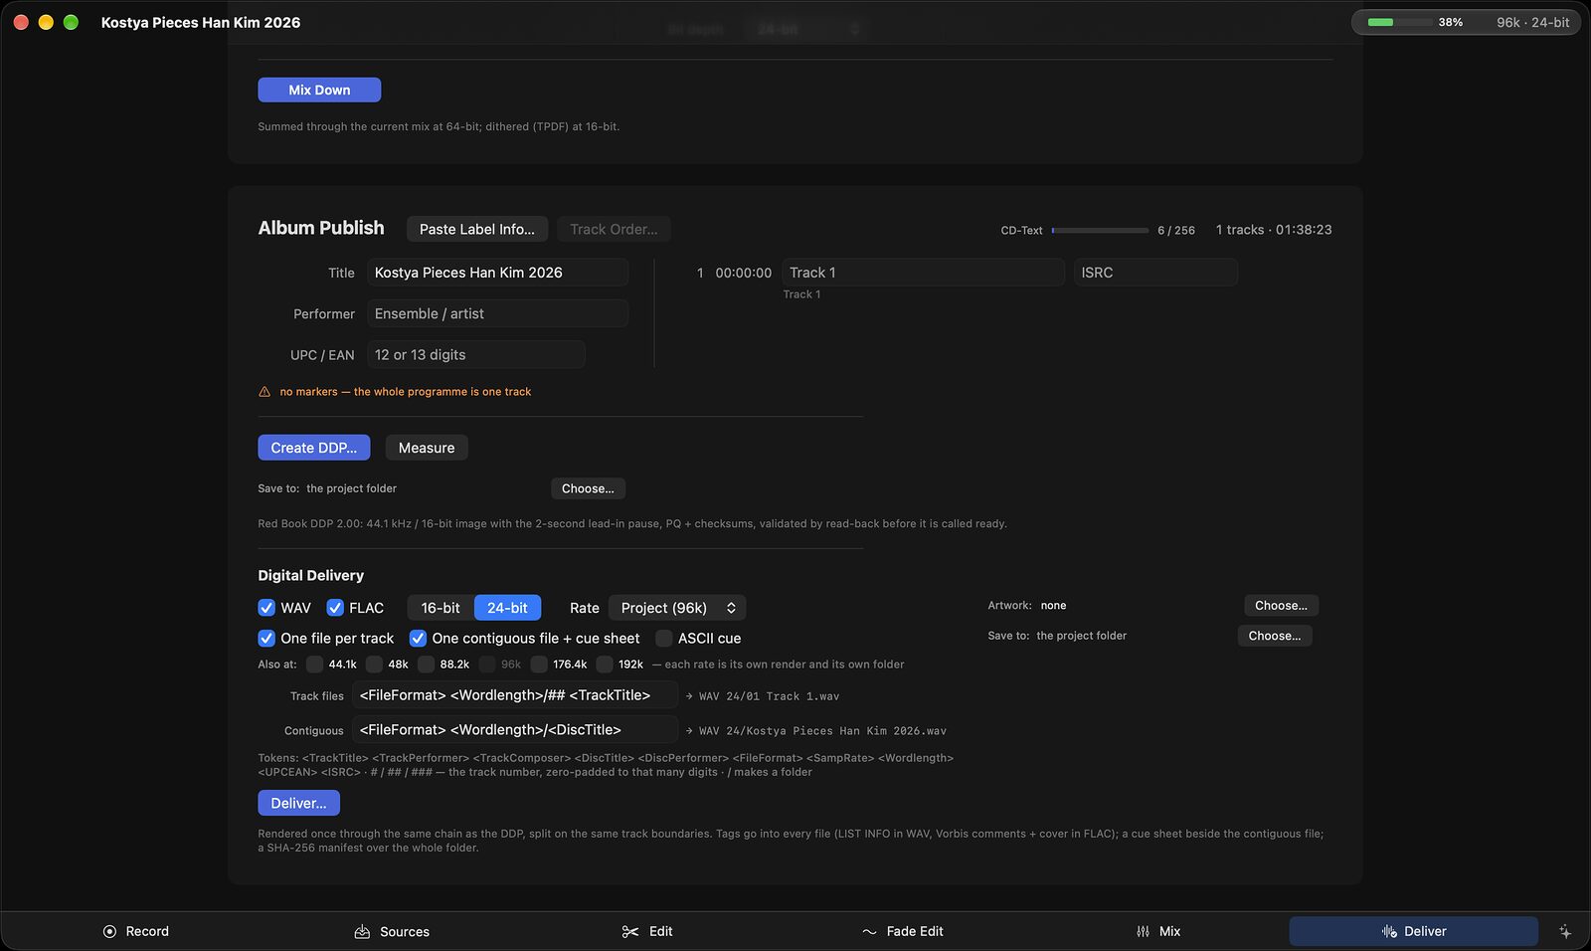
Task: Click the "96k · 24-bit" status text
Action: click(1533, 22)
